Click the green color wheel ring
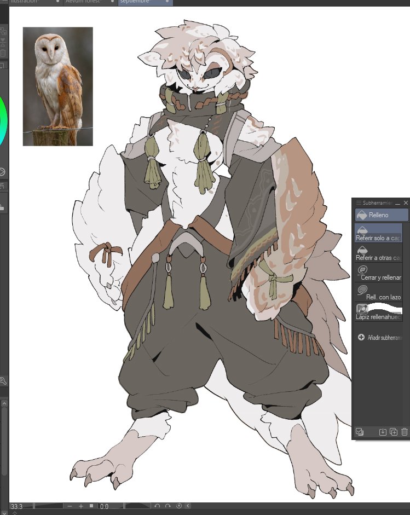 point(3,121)
